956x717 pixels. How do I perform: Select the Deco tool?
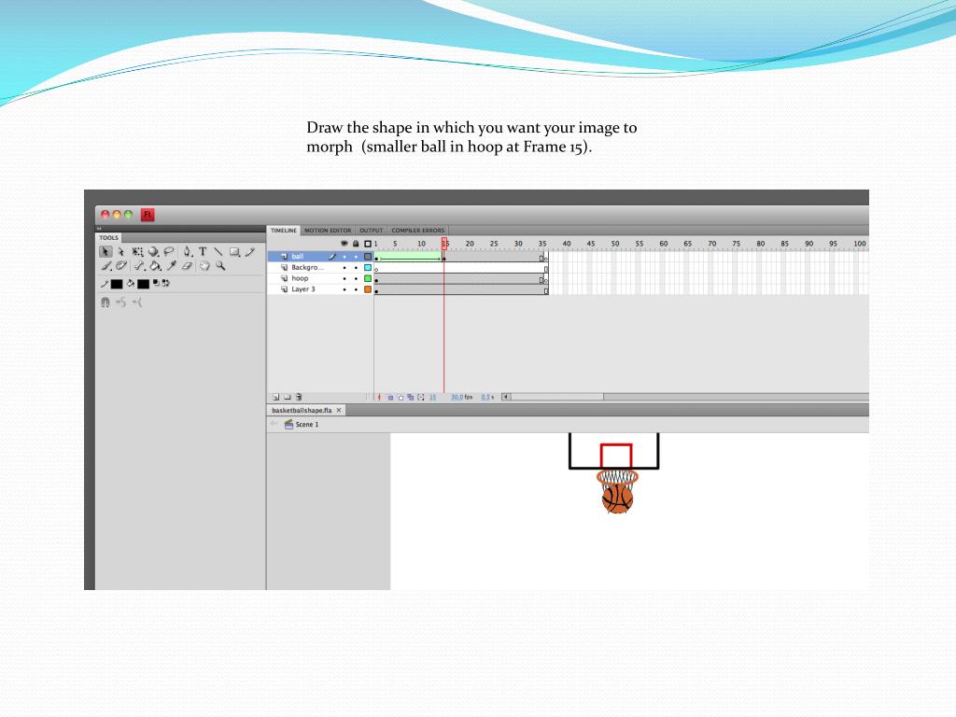(121, 266)
